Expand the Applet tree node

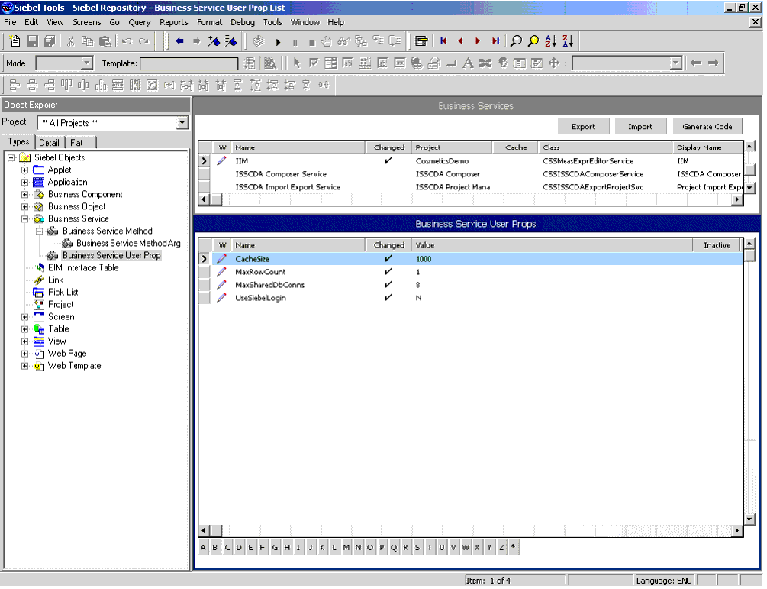24,170
